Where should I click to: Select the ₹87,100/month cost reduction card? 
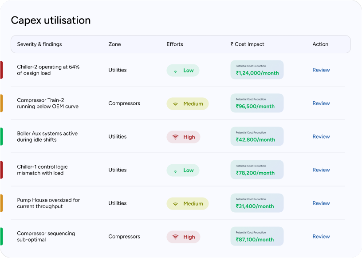pyautogui.click(x=257, y=237)
